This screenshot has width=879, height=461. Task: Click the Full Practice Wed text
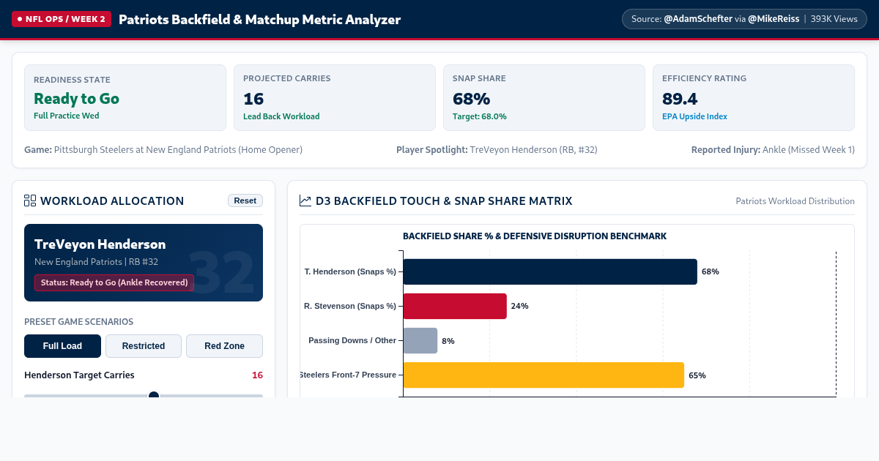[x=67, y=116]
